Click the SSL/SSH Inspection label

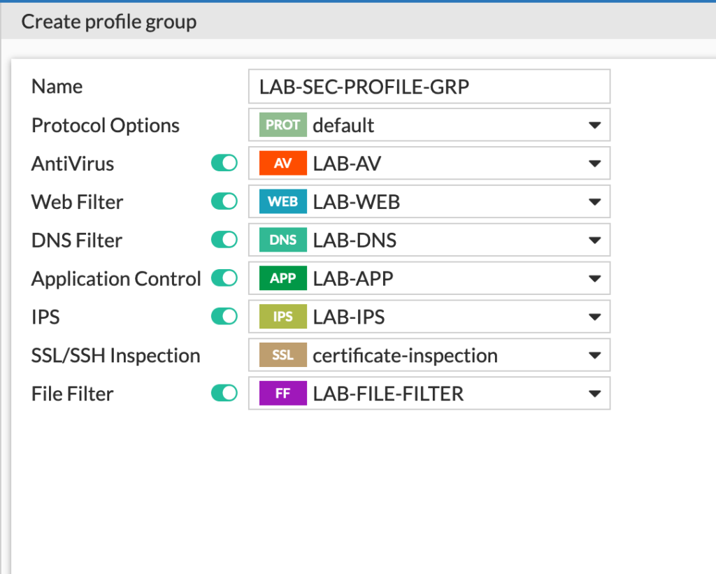[x=115, y=355]
